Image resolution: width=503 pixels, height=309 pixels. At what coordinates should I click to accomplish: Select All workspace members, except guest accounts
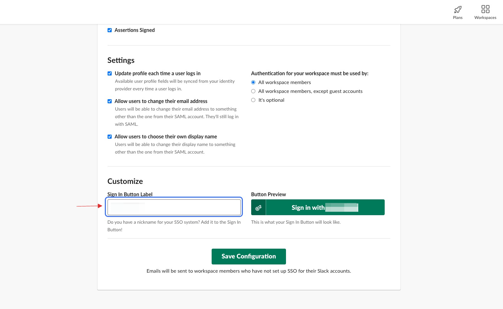point(253,91)
